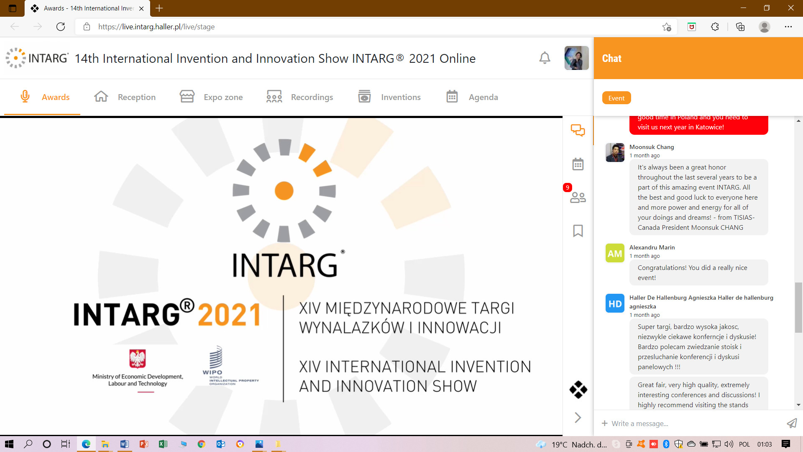
Task: Open Excel from the taskbar
Action: (x=163, y=444)
